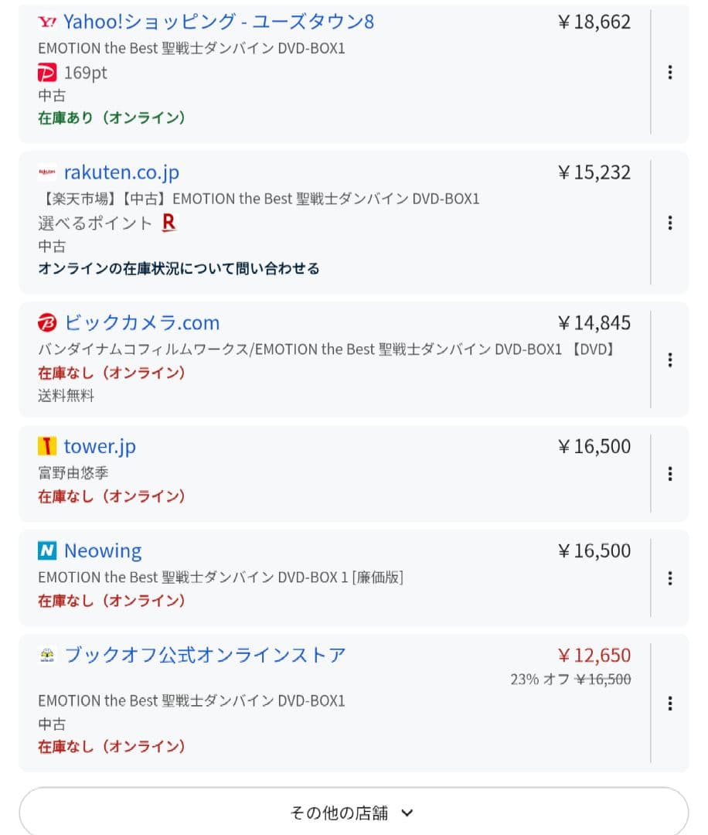Click the Neowing N logo icon
This screenshot has width=708, height=835.
point(47,550)
